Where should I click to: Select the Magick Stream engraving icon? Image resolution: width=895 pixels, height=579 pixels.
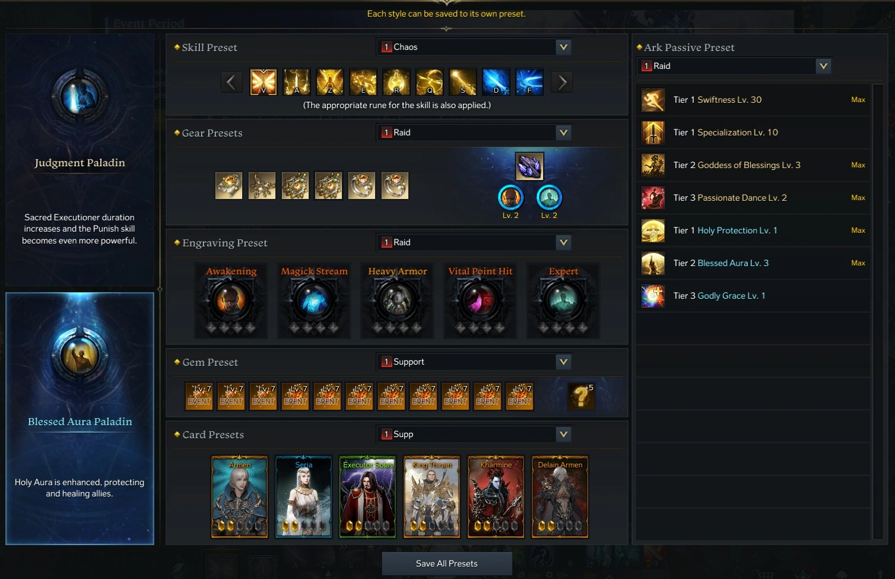[314, 300]
